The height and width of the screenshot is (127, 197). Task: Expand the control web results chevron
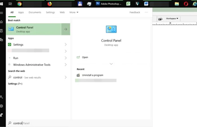(x=66, y=77)
